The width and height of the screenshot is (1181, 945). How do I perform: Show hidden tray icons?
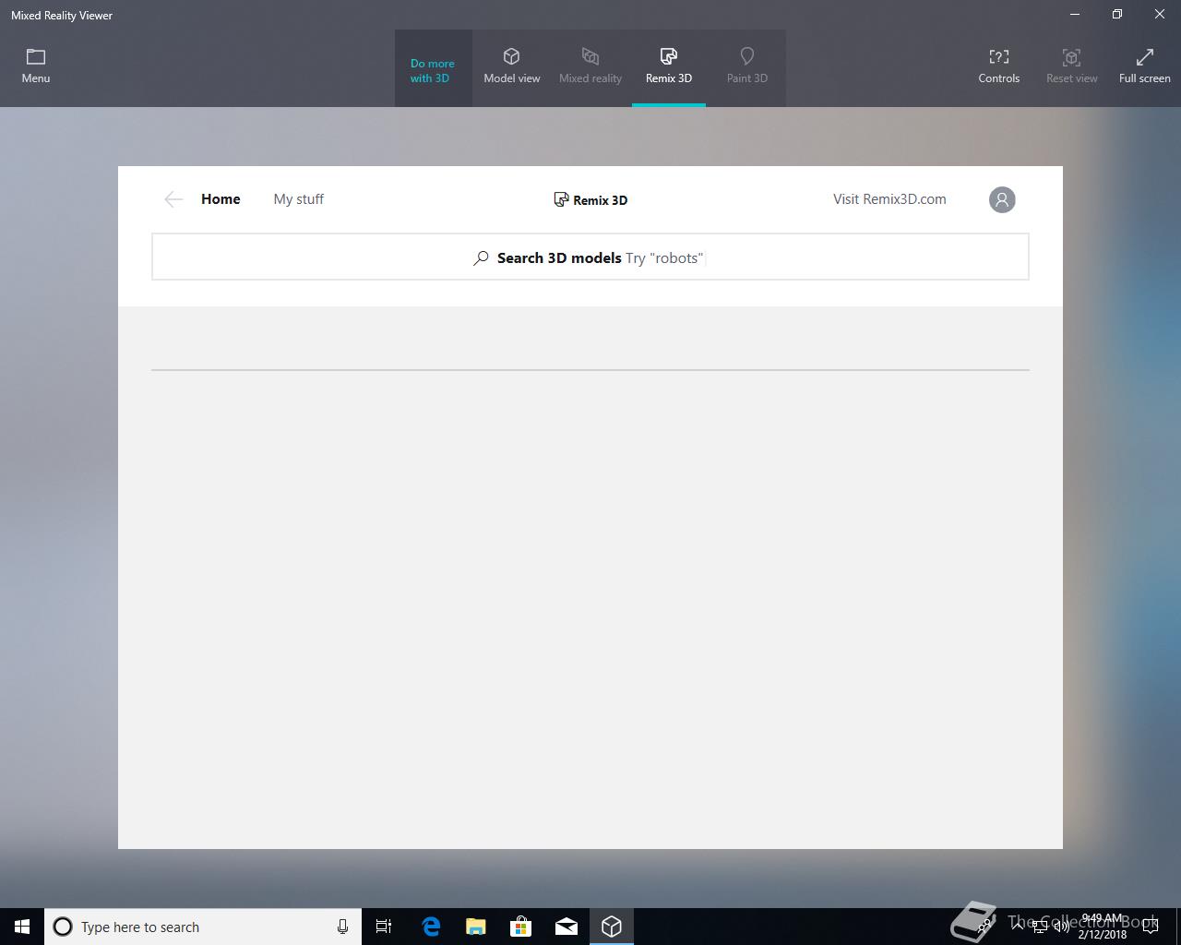coord(1018,927)
